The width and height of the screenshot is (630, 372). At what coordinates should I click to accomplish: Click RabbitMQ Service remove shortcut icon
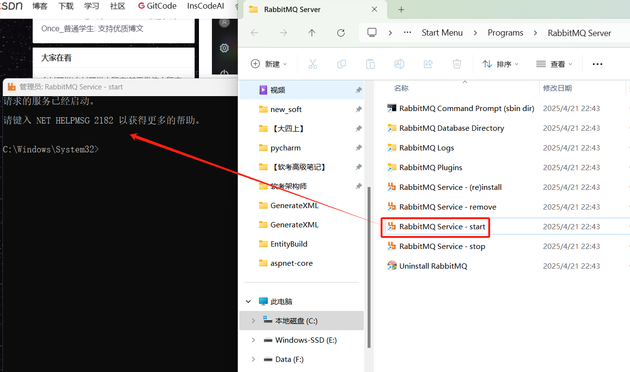tap(392, 207)
